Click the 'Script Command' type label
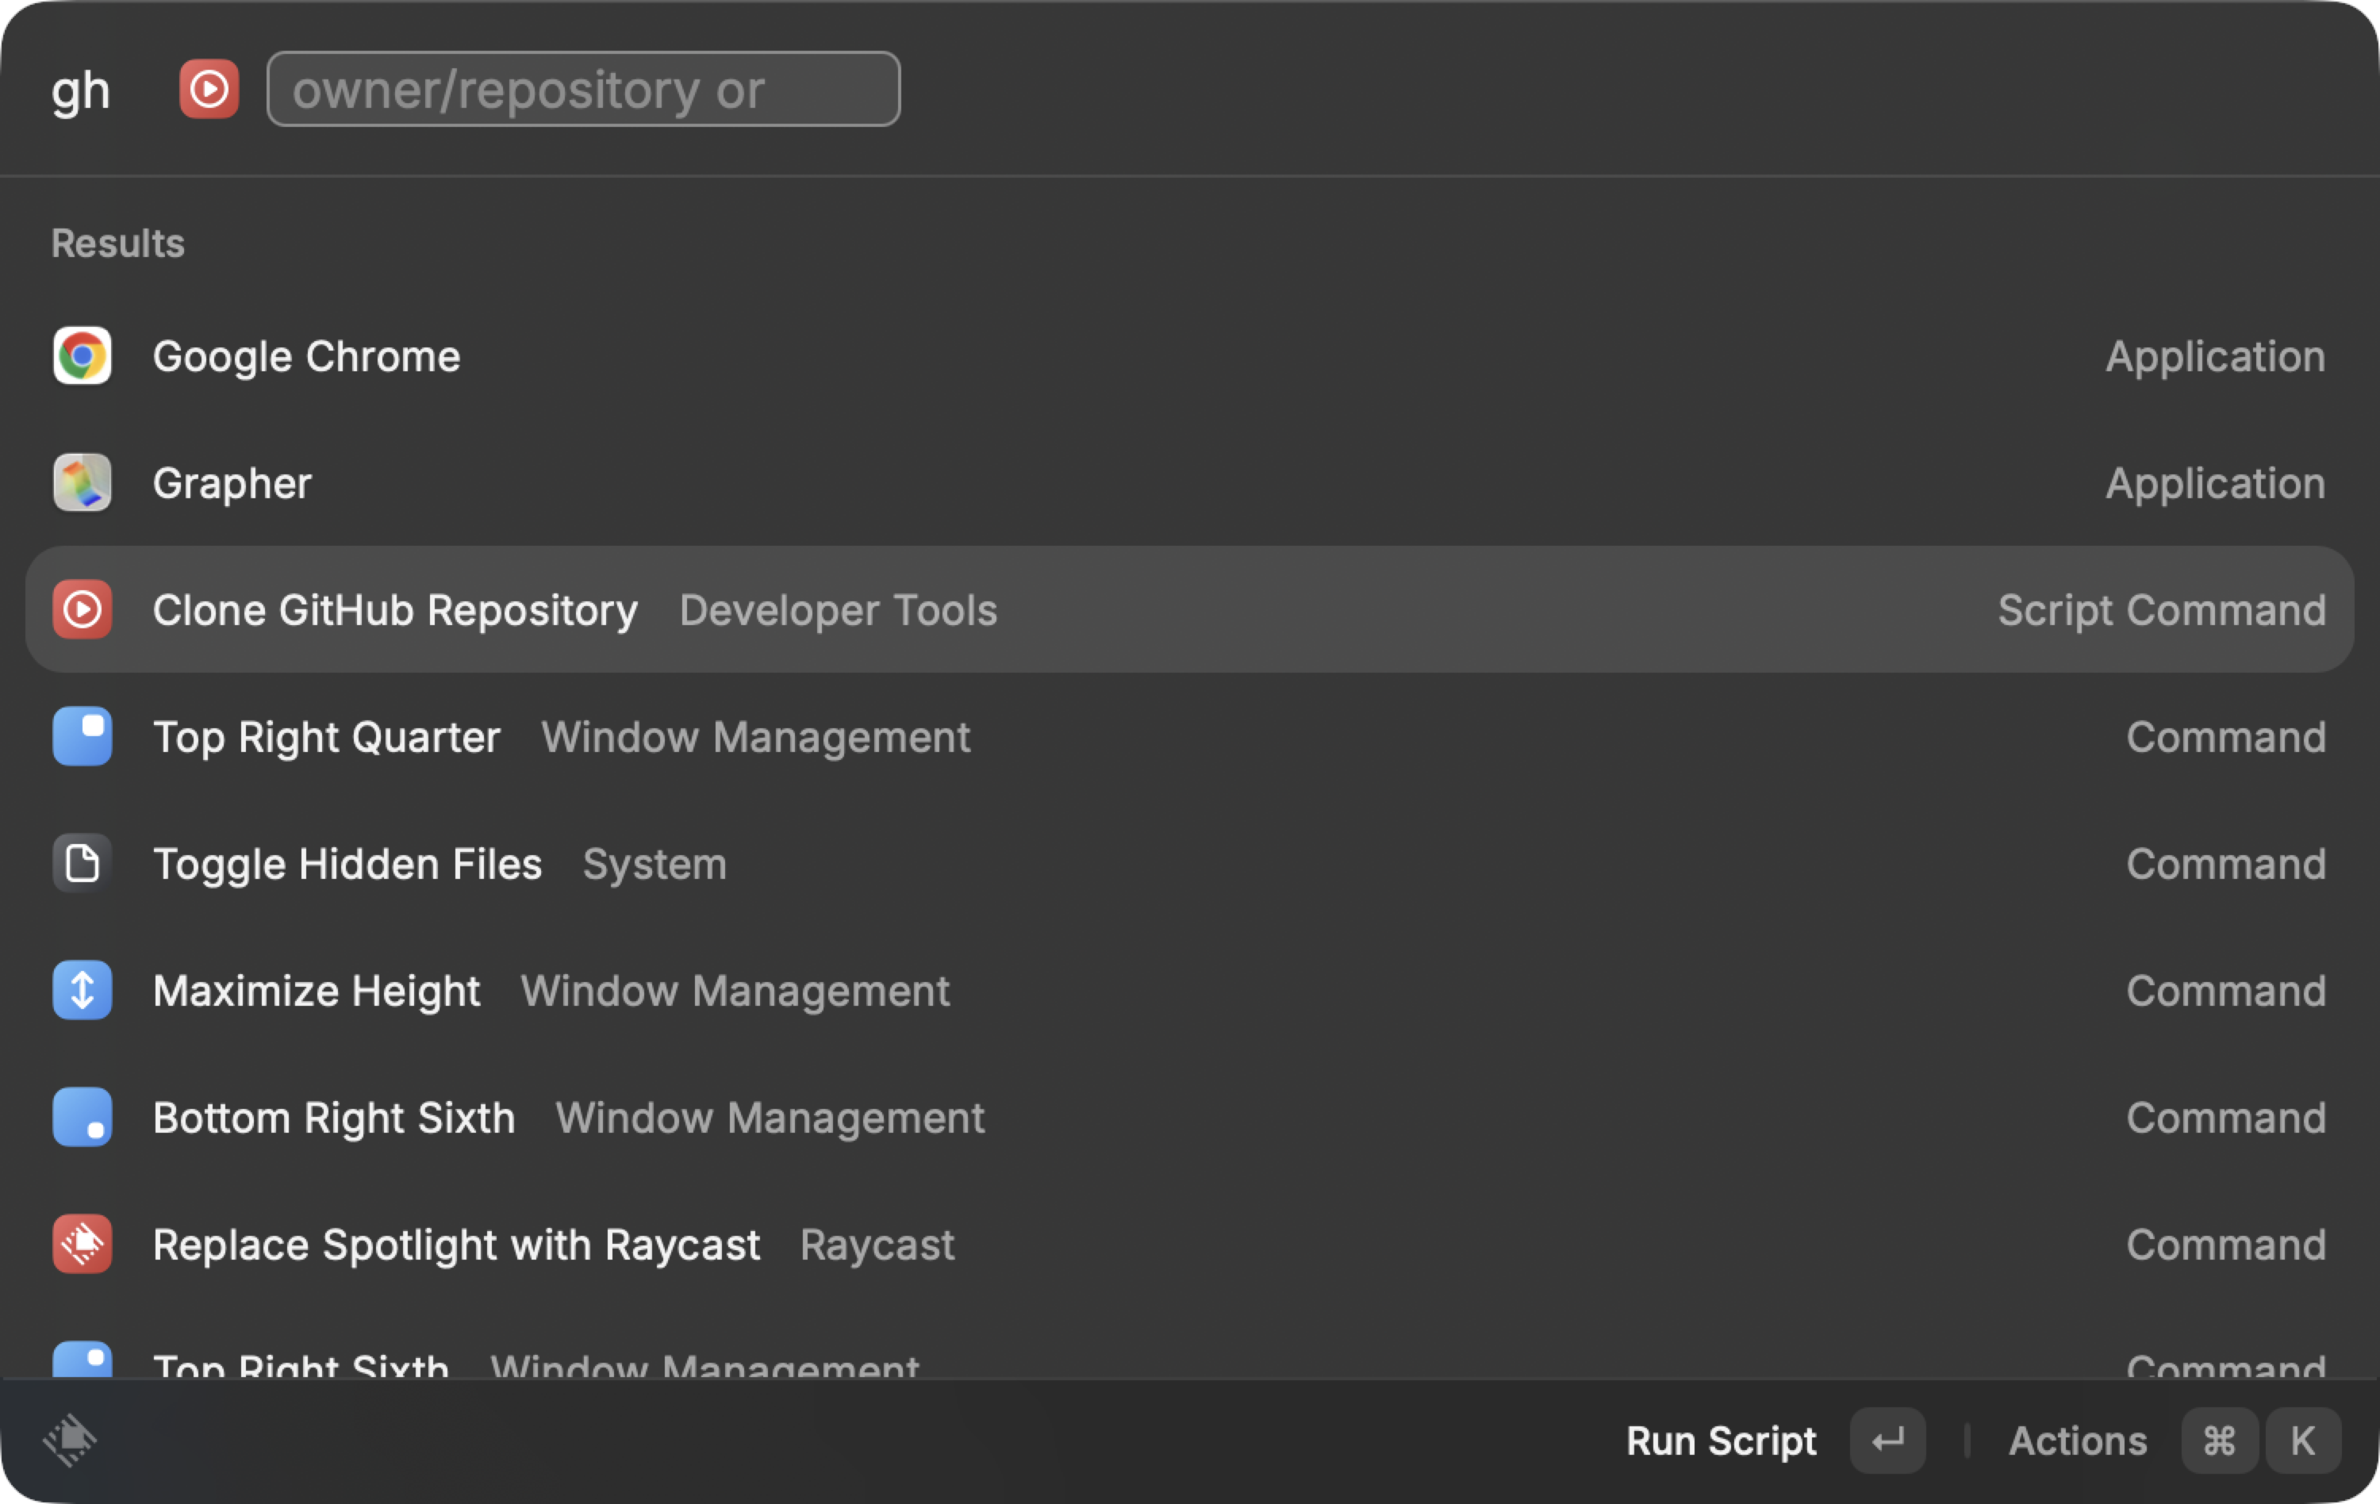This screenshot has height=1504, width=2380. click(2162, 611)
